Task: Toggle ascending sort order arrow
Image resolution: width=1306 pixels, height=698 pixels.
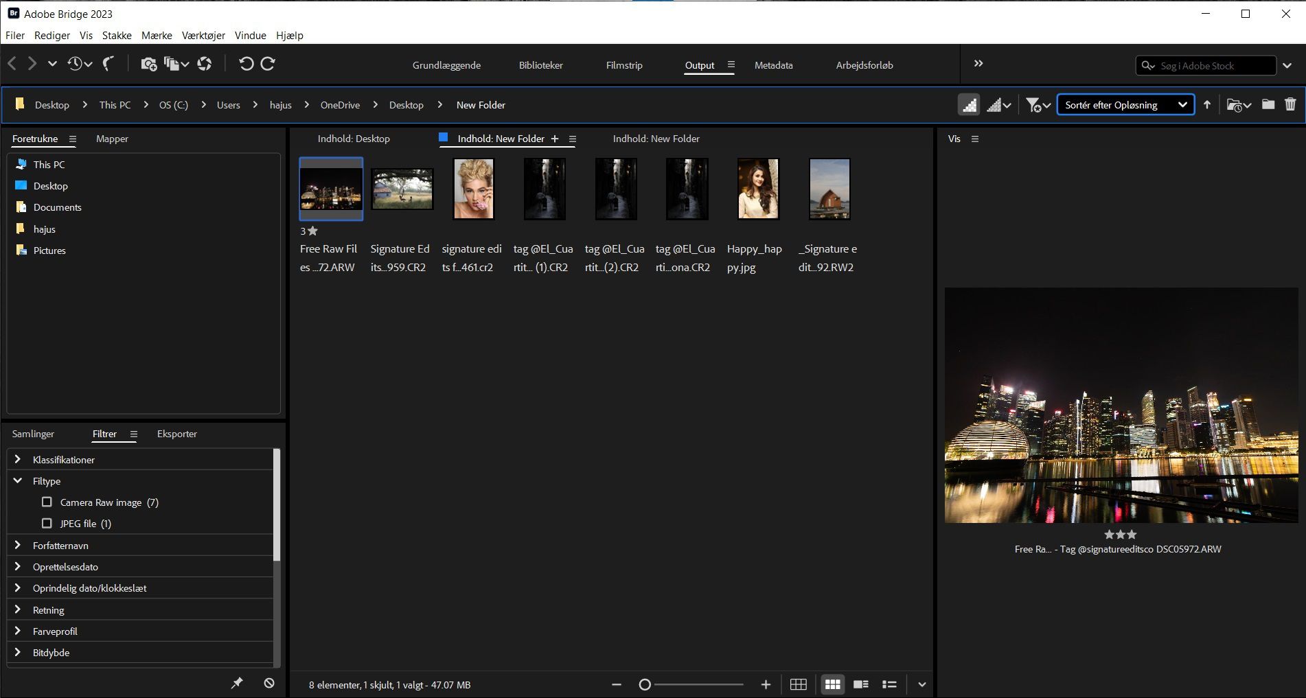Action: click(x=1207, y=105)
